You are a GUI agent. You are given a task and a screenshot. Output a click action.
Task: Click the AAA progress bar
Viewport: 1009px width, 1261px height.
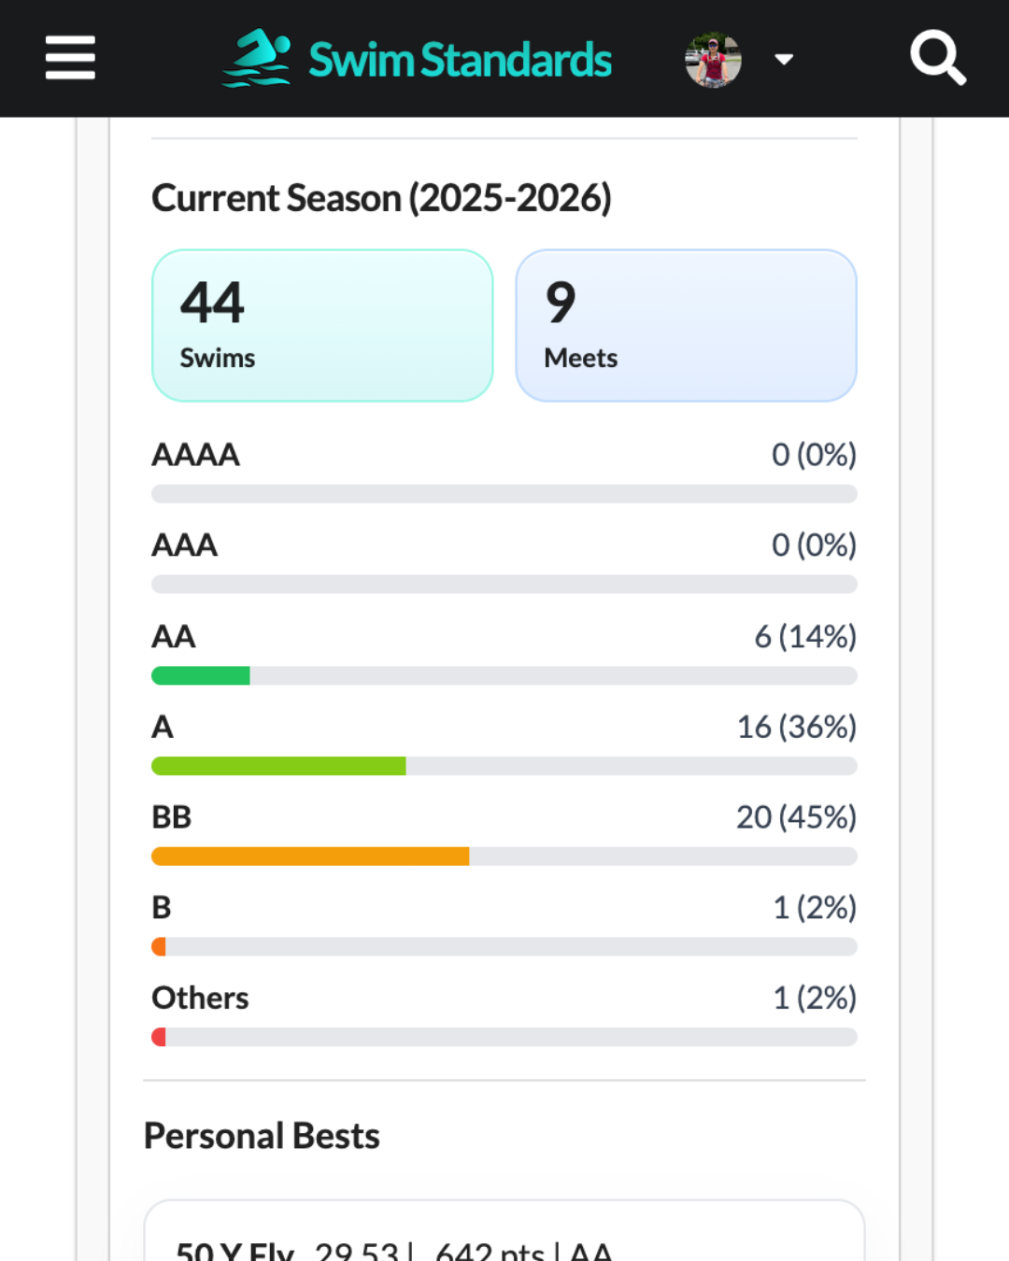click(504, 585)
